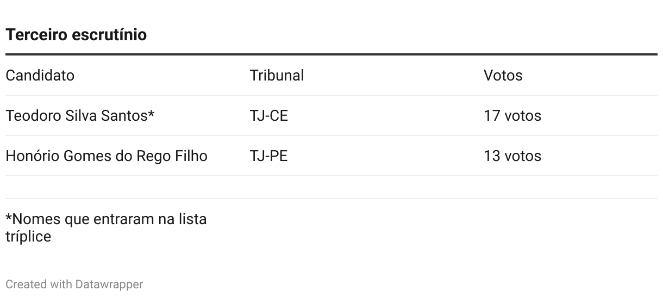Click the number 17 in the Votos column

click(492, 115)
